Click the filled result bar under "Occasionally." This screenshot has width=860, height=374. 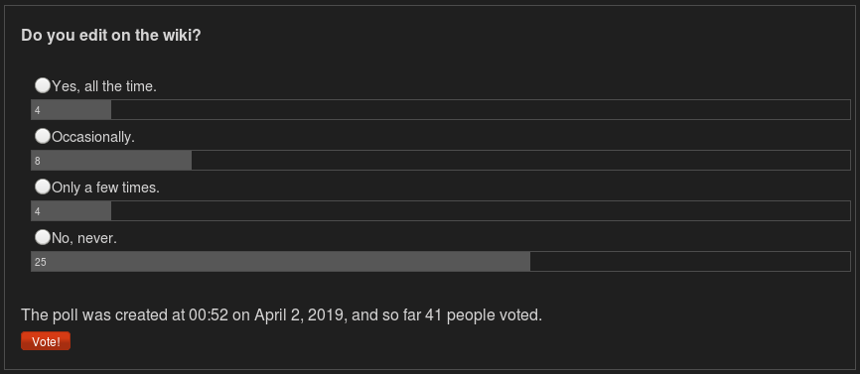(x=111, y=161)
